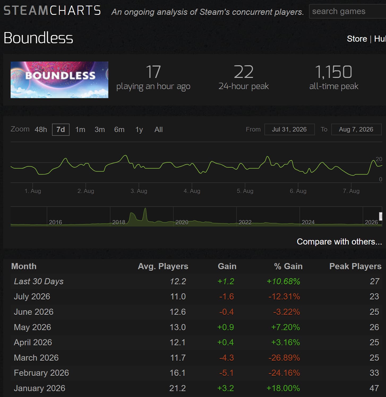Edit the To date Aug 7, 2026
The height and width of the screenshot is (397, 386).
pyautogui.click(x=356, y=129)
